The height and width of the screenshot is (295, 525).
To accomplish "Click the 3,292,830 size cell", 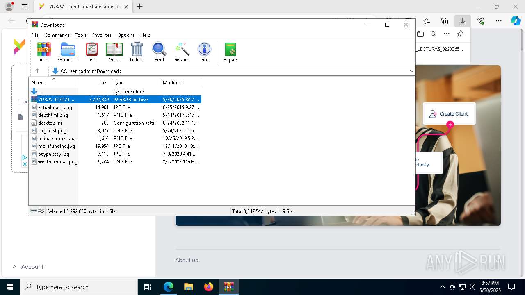I will [98, 100].
